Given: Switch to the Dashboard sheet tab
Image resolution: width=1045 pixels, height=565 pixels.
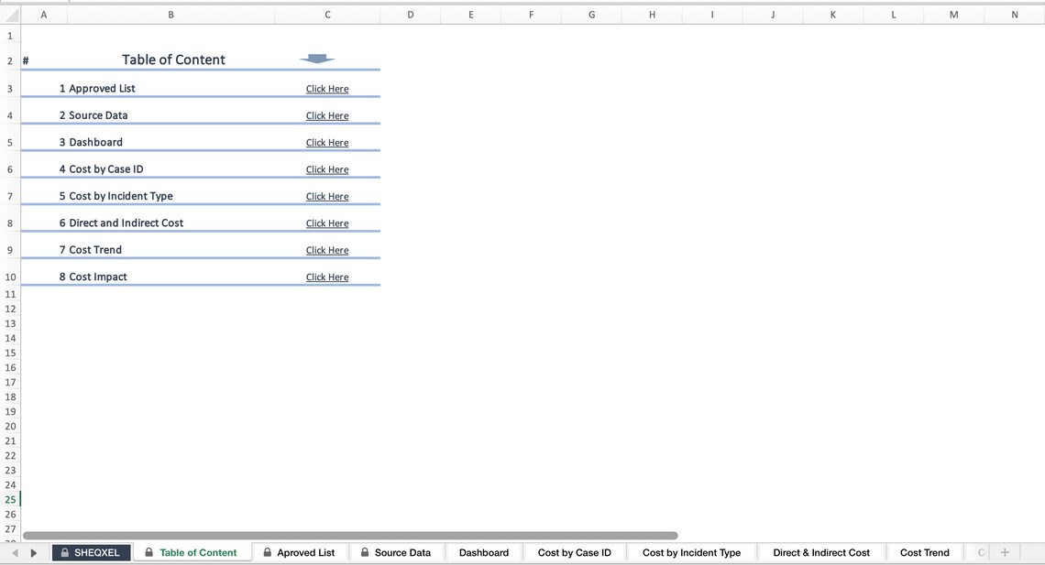Looking at the screenshot, I should coord(483,552).
